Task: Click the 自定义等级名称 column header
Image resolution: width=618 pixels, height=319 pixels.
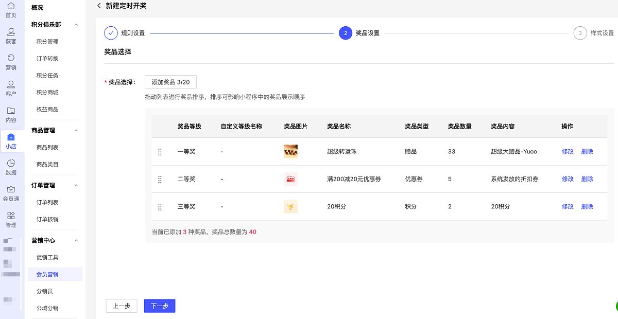Action: click(x=241, y=127)
